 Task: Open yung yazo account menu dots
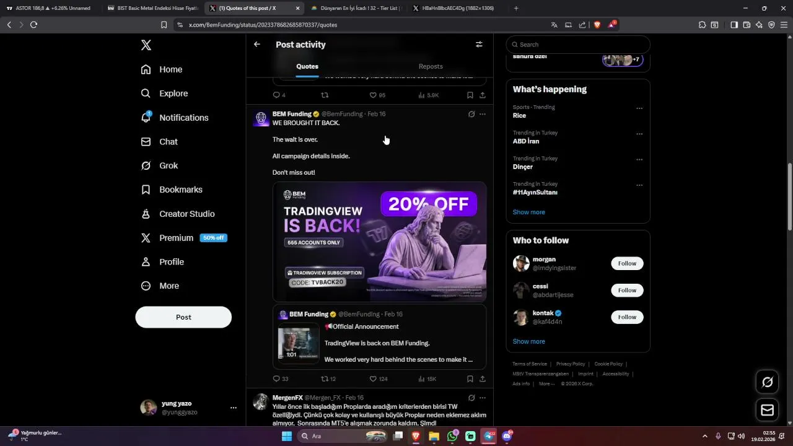(234, 408)
